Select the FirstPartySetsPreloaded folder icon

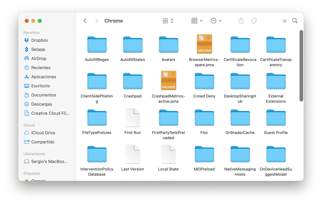pos(168,117)
